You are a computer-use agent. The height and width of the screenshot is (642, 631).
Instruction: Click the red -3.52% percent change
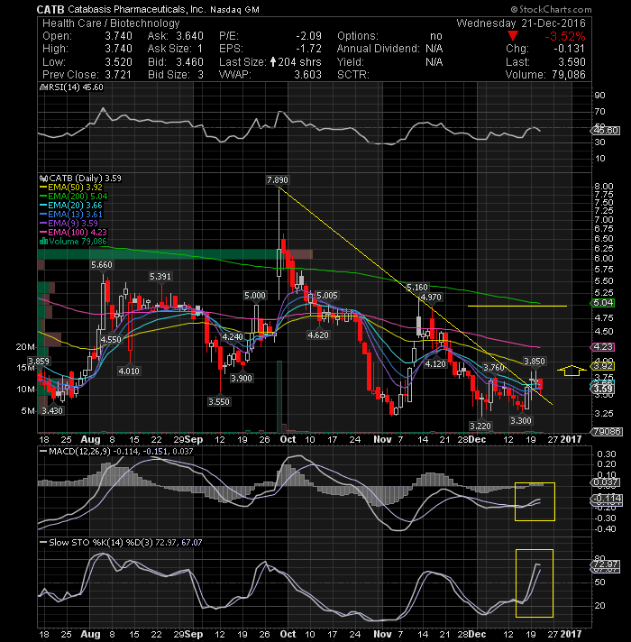pyautogui.click(x=565, y=36)
